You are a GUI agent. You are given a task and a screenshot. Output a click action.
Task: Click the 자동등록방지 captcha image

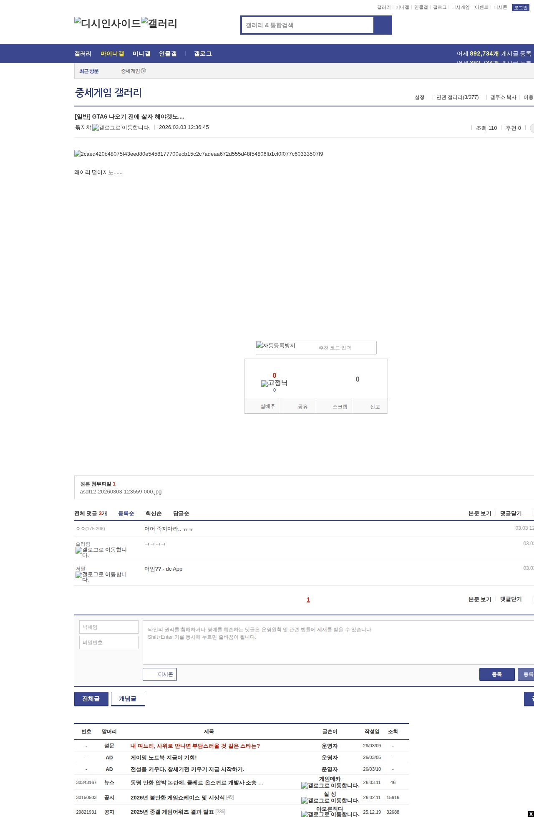coord(276,346)
